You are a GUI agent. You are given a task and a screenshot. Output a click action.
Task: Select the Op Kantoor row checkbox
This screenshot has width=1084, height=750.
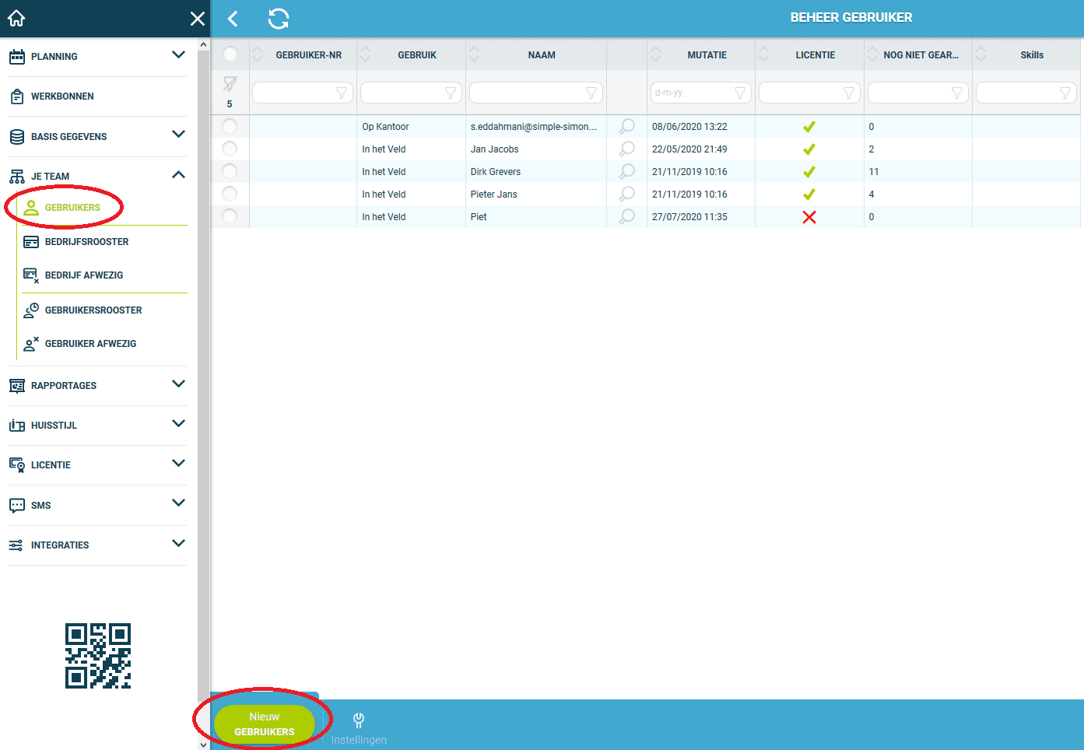click(x=230, y=126)
